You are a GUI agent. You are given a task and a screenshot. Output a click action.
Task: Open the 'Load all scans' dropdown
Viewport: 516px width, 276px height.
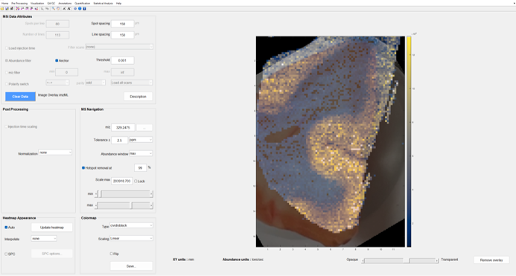[132, 83]
